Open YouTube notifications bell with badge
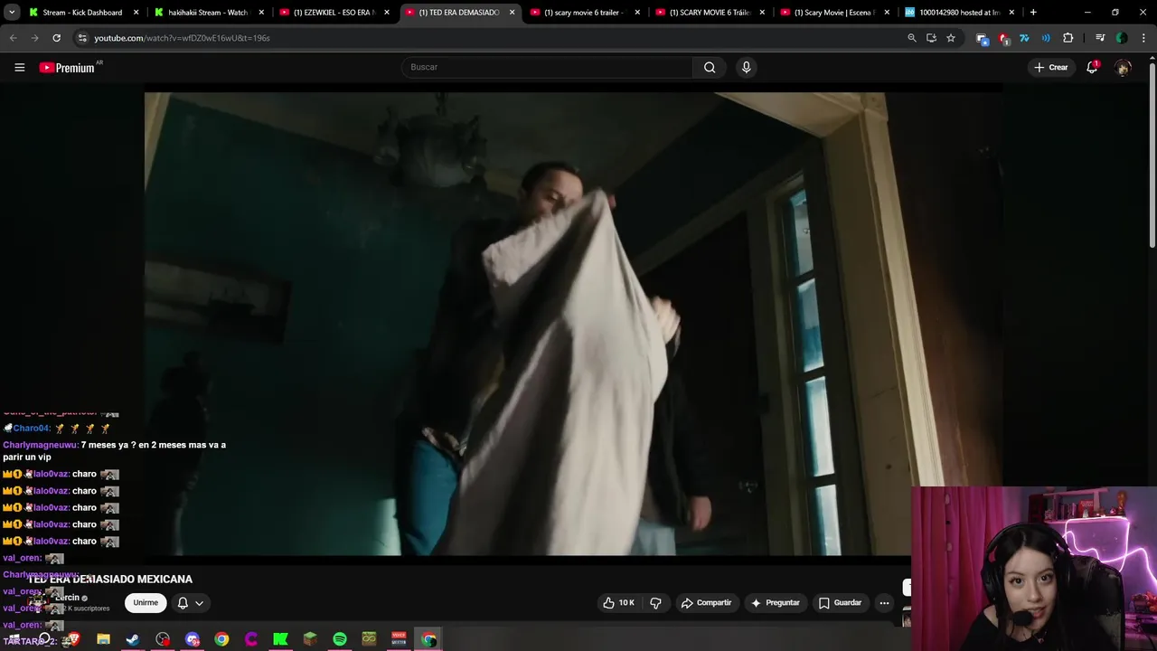Screen dimensions: 1157x651 pos(1092,67)
